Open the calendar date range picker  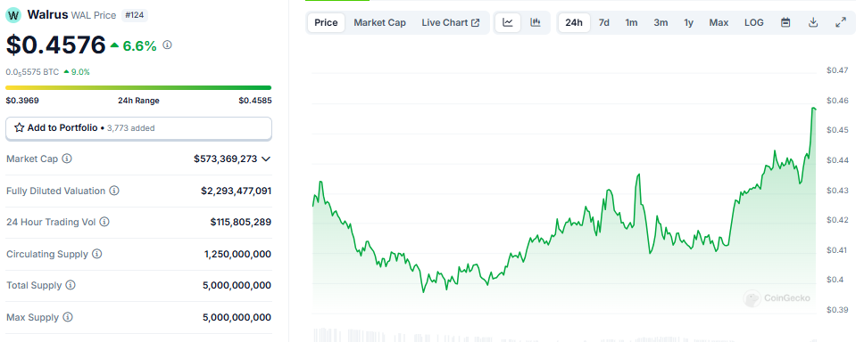click(x=785, y=22)
